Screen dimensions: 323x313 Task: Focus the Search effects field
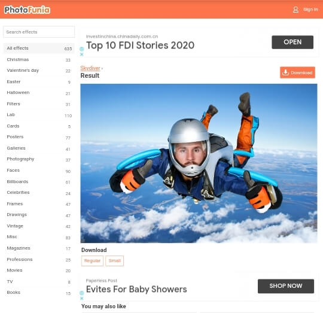click(39, 32)
